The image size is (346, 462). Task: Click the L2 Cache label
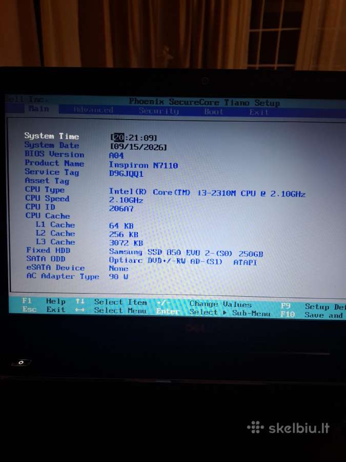[x=55, y=233]
